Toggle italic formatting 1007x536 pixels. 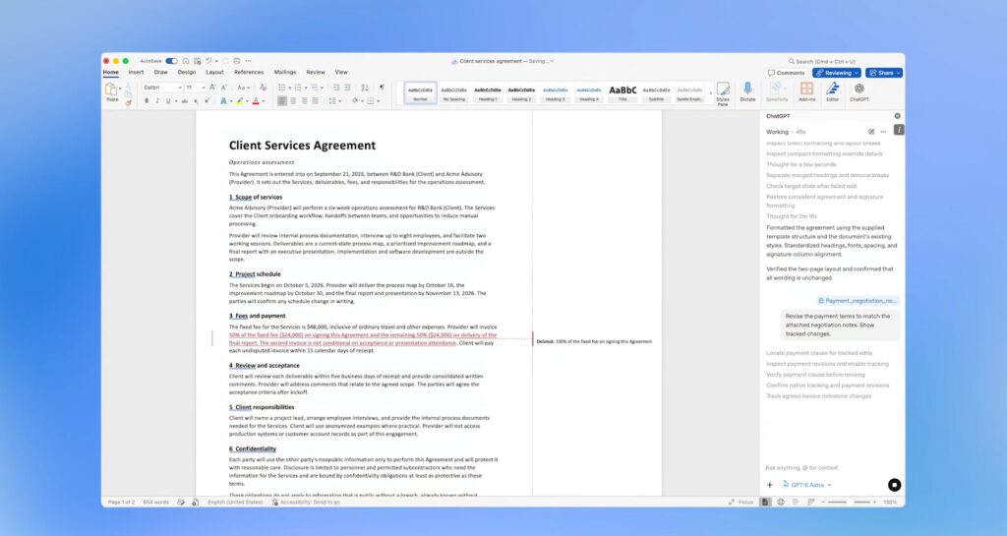click(158, 100)
